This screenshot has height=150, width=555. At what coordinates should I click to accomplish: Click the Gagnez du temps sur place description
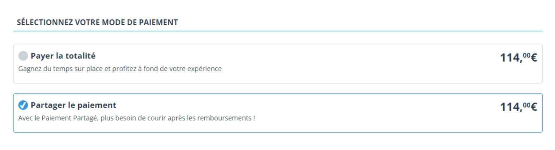pos(120,69)
